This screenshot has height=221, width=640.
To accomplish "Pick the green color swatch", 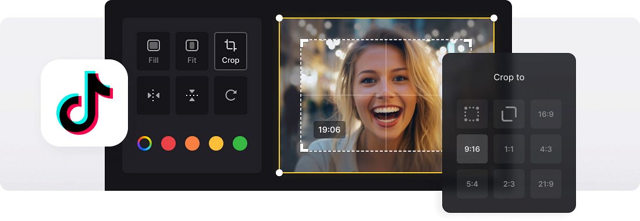I will (240, 144).
